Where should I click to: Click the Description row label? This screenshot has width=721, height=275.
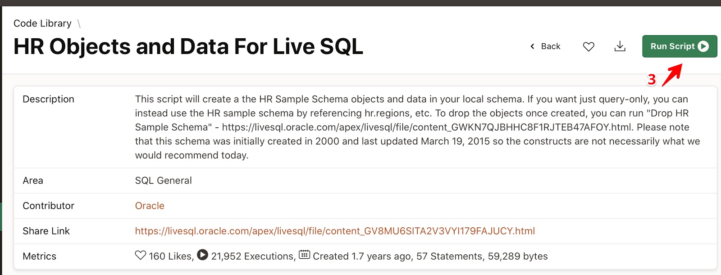point(49,99)
